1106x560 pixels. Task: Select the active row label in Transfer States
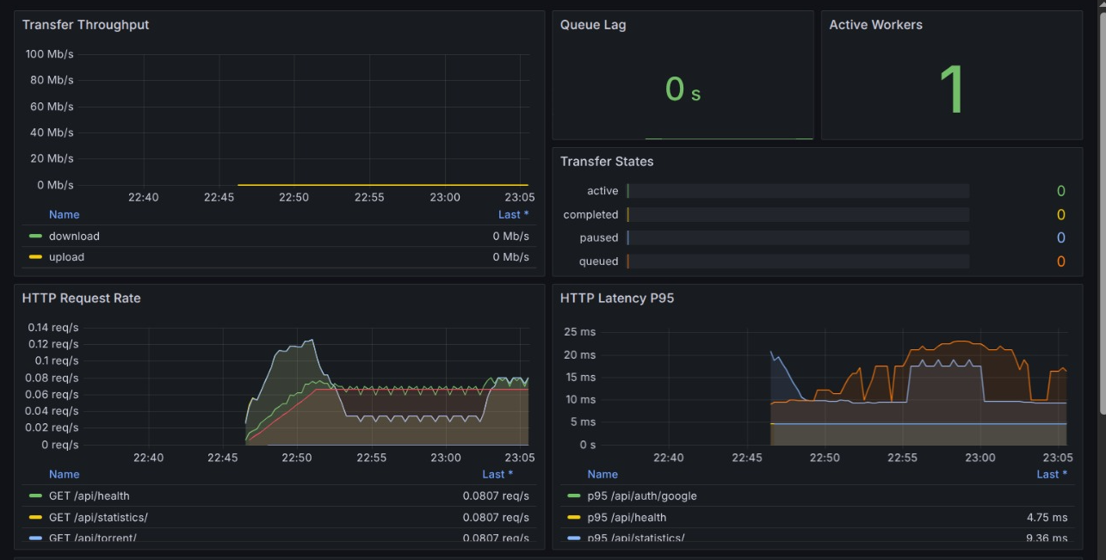602,191
